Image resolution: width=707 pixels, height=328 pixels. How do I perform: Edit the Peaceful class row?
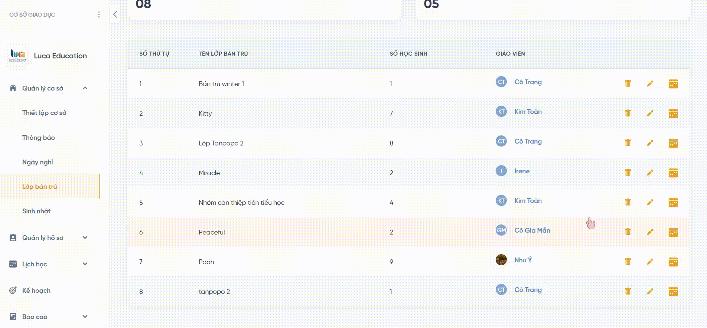[650, 232]
